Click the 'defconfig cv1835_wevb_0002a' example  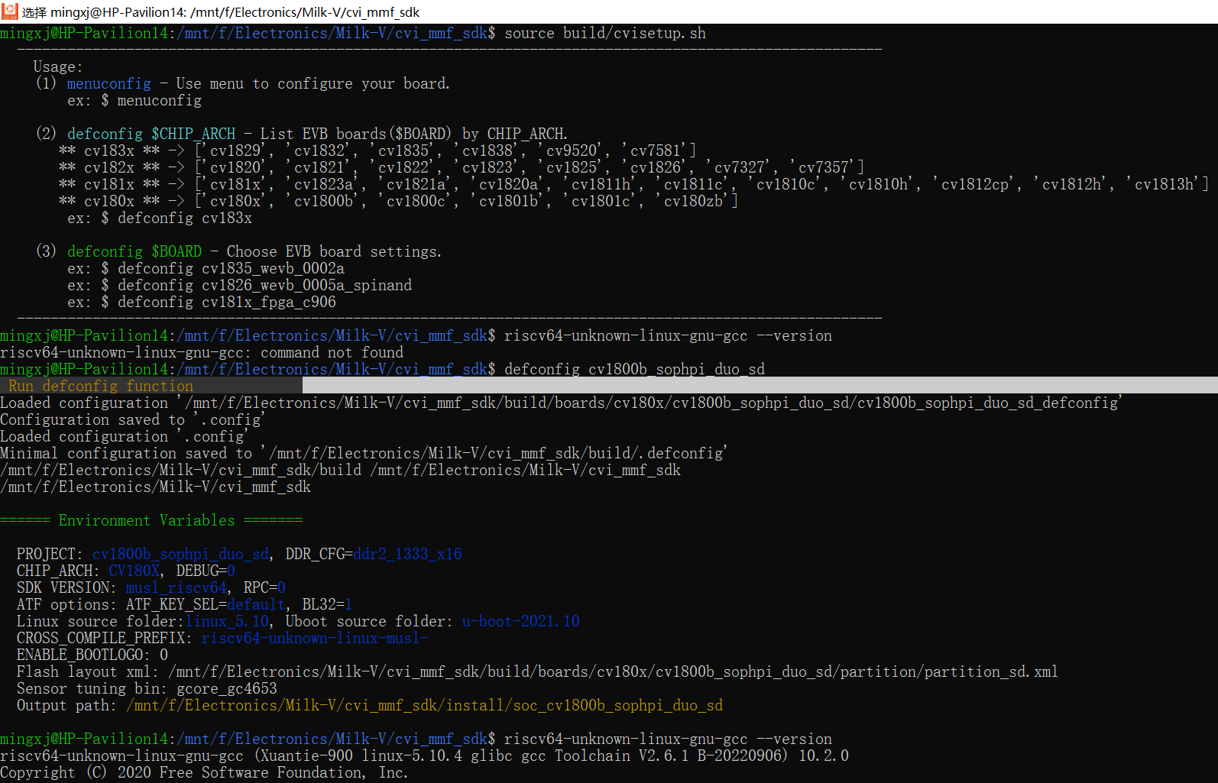(231, 269)
